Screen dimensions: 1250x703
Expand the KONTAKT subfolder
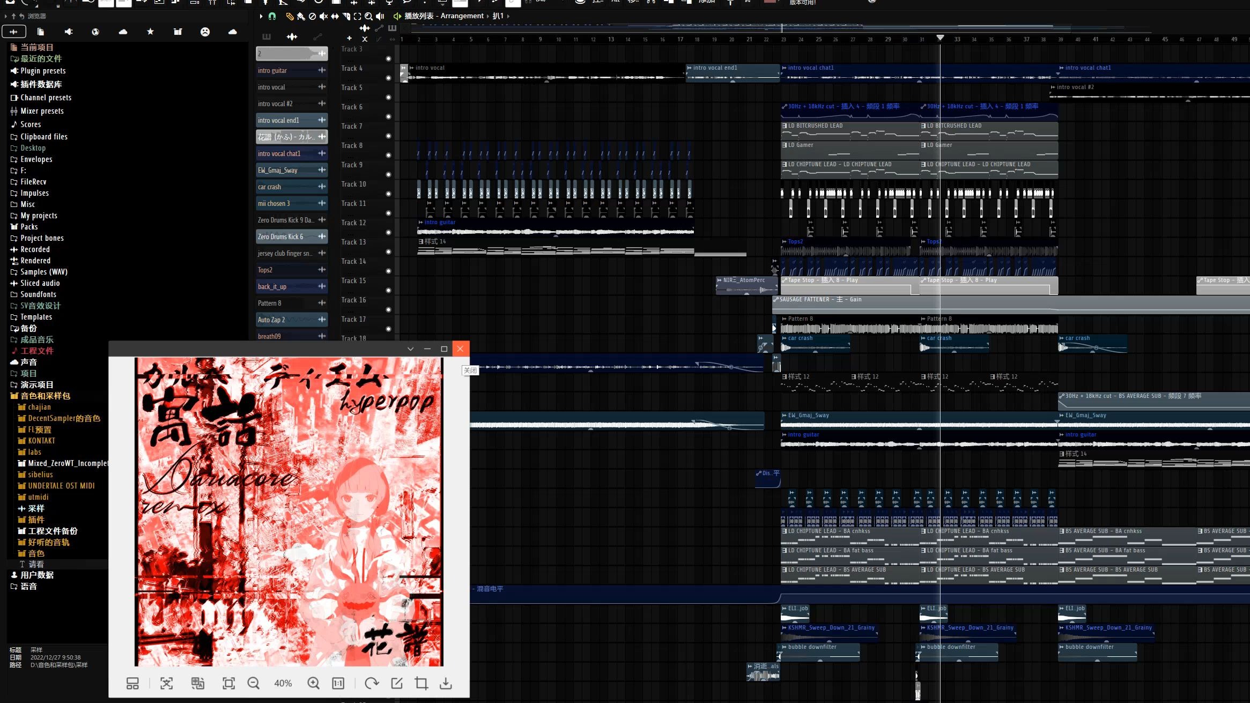36,441
